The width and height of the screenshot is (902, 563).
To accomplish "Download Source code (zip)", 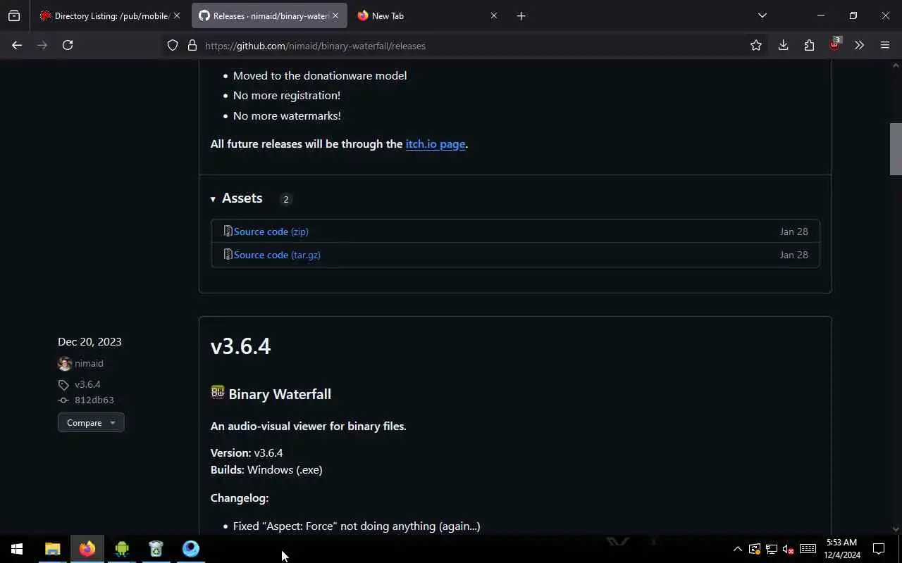I will [x=271, y=232].
